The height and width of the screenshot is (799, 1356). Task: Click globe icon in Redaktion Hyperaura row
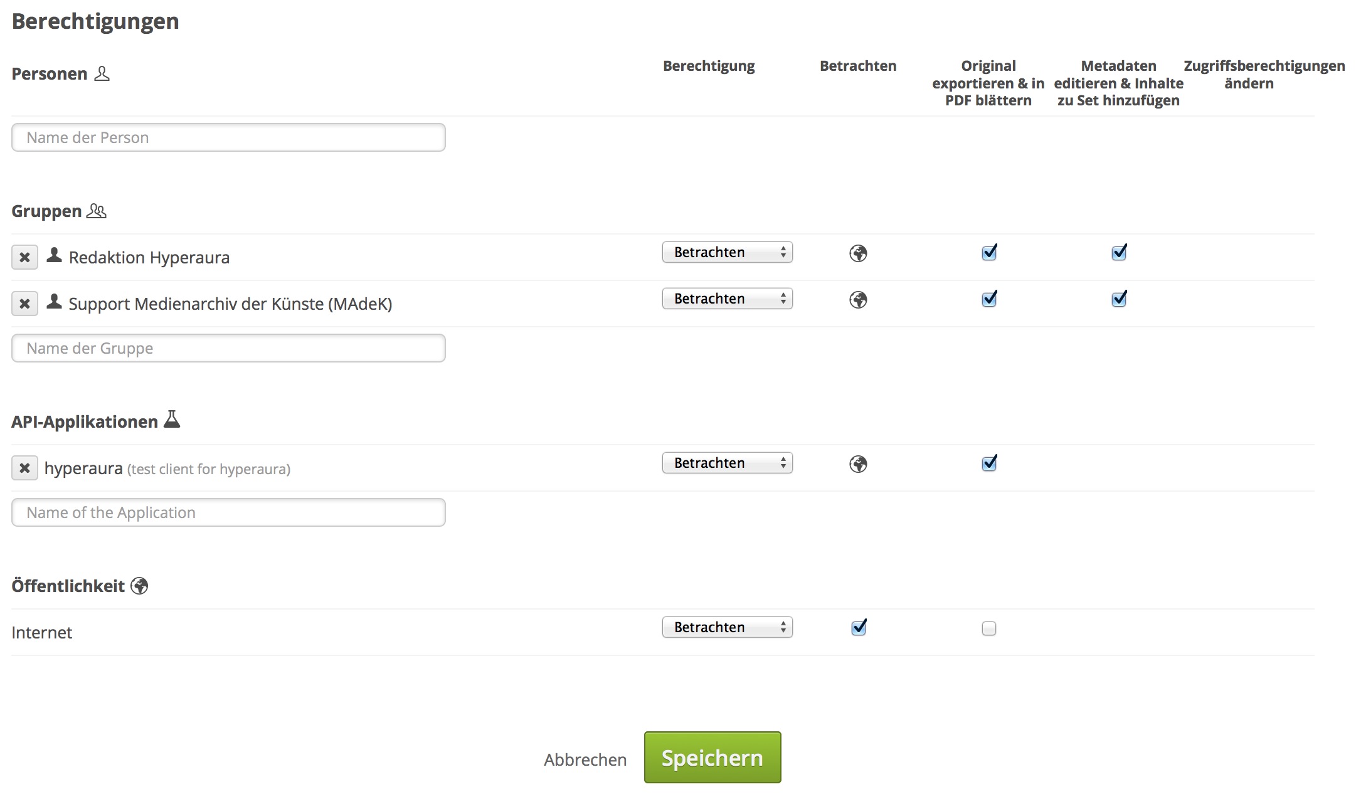(858, 253)
